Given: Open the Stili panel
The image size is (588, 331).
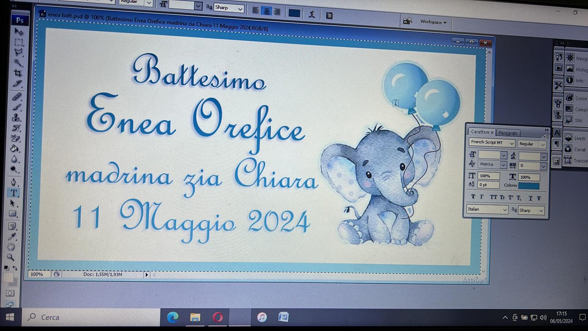Looking at the screenshot, I should click(574, 120).
